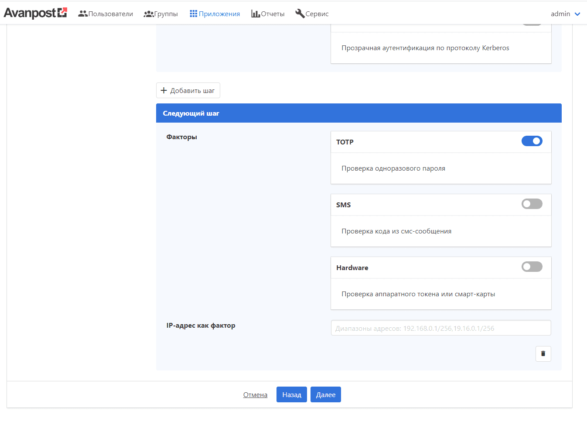Click the Reports bar chart icon
Image resolution: width=587 pixels, height=425 pixels.
[x=256, y=14]
